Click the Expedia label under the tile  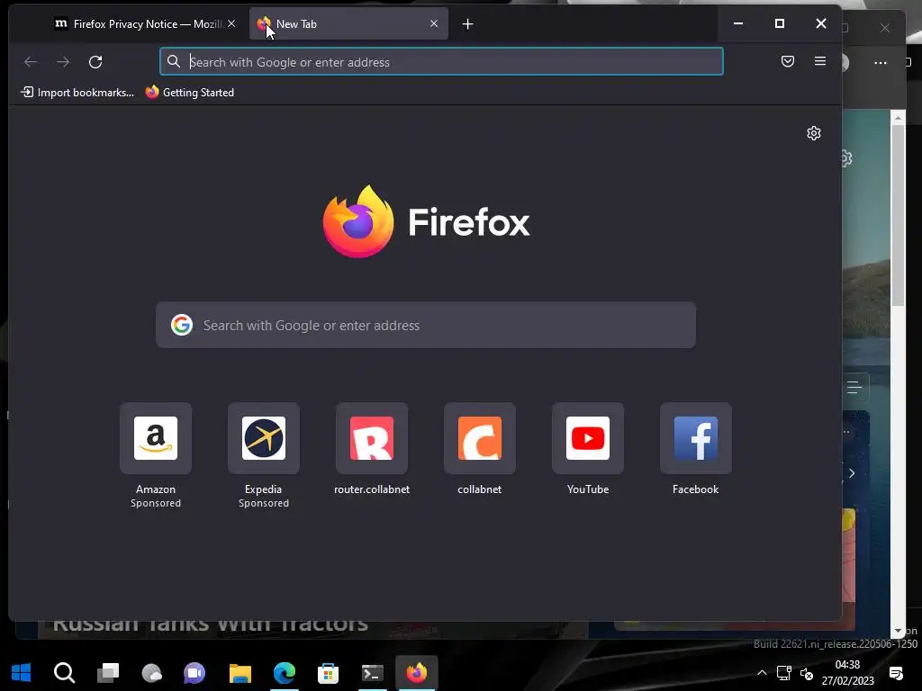click(264, 489)
